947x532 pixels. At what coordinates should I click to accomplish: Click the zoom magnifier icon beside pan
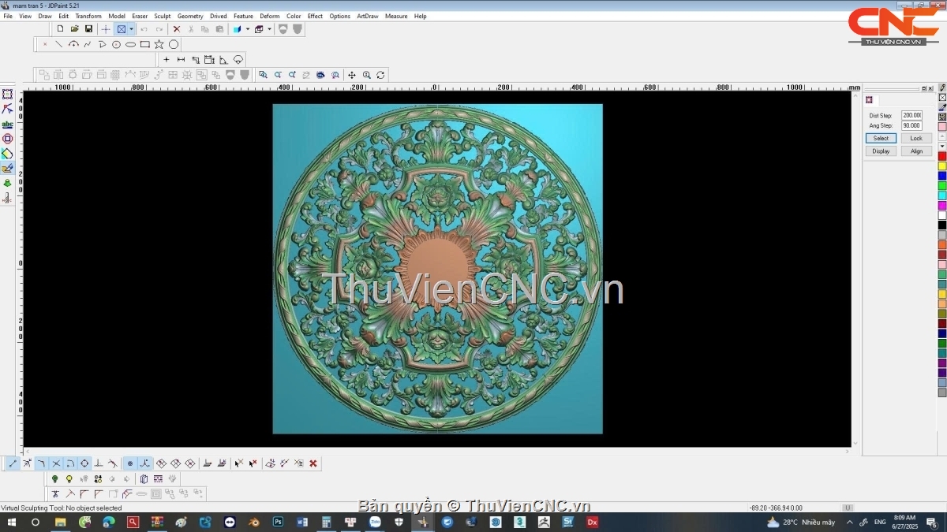tap(366, 75)
